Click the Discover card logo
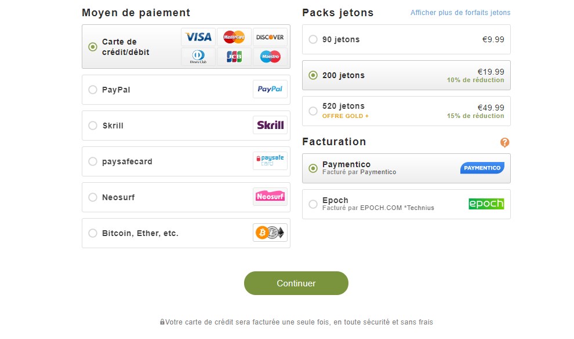Viewport: 574px width, 339px height. click(270, 37)
